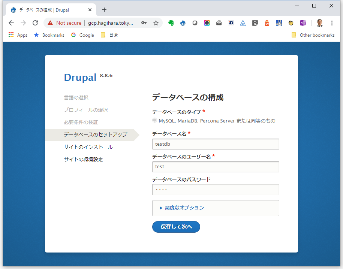Click the 言語の選択 step

76,97
